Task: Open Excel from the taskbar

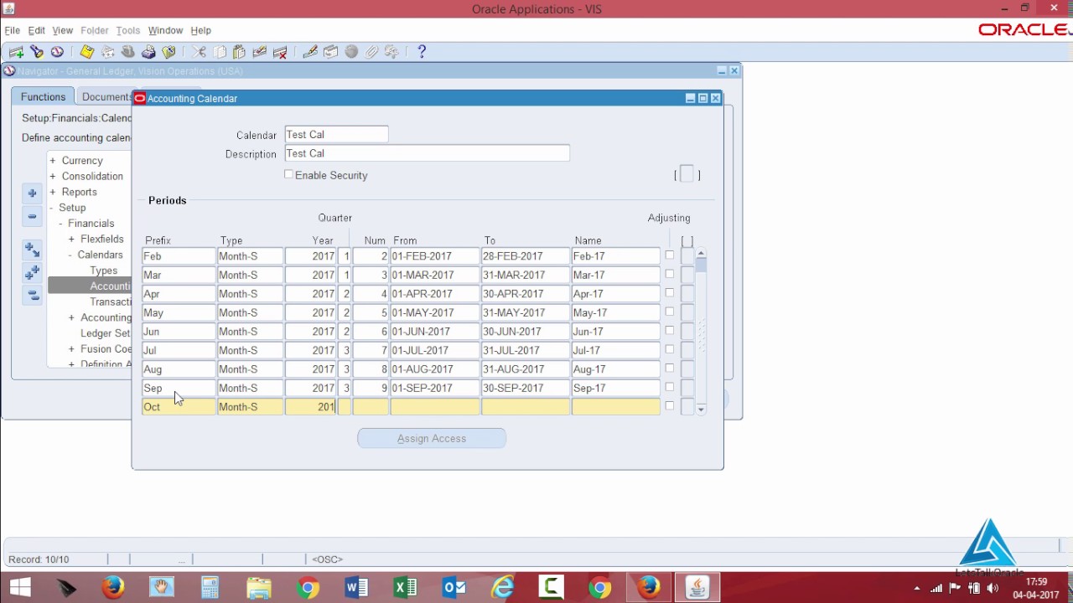Action: pyautogui.click(x=405, y=588)
